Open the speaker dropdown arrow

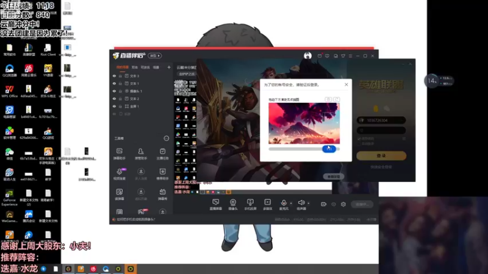309,203
